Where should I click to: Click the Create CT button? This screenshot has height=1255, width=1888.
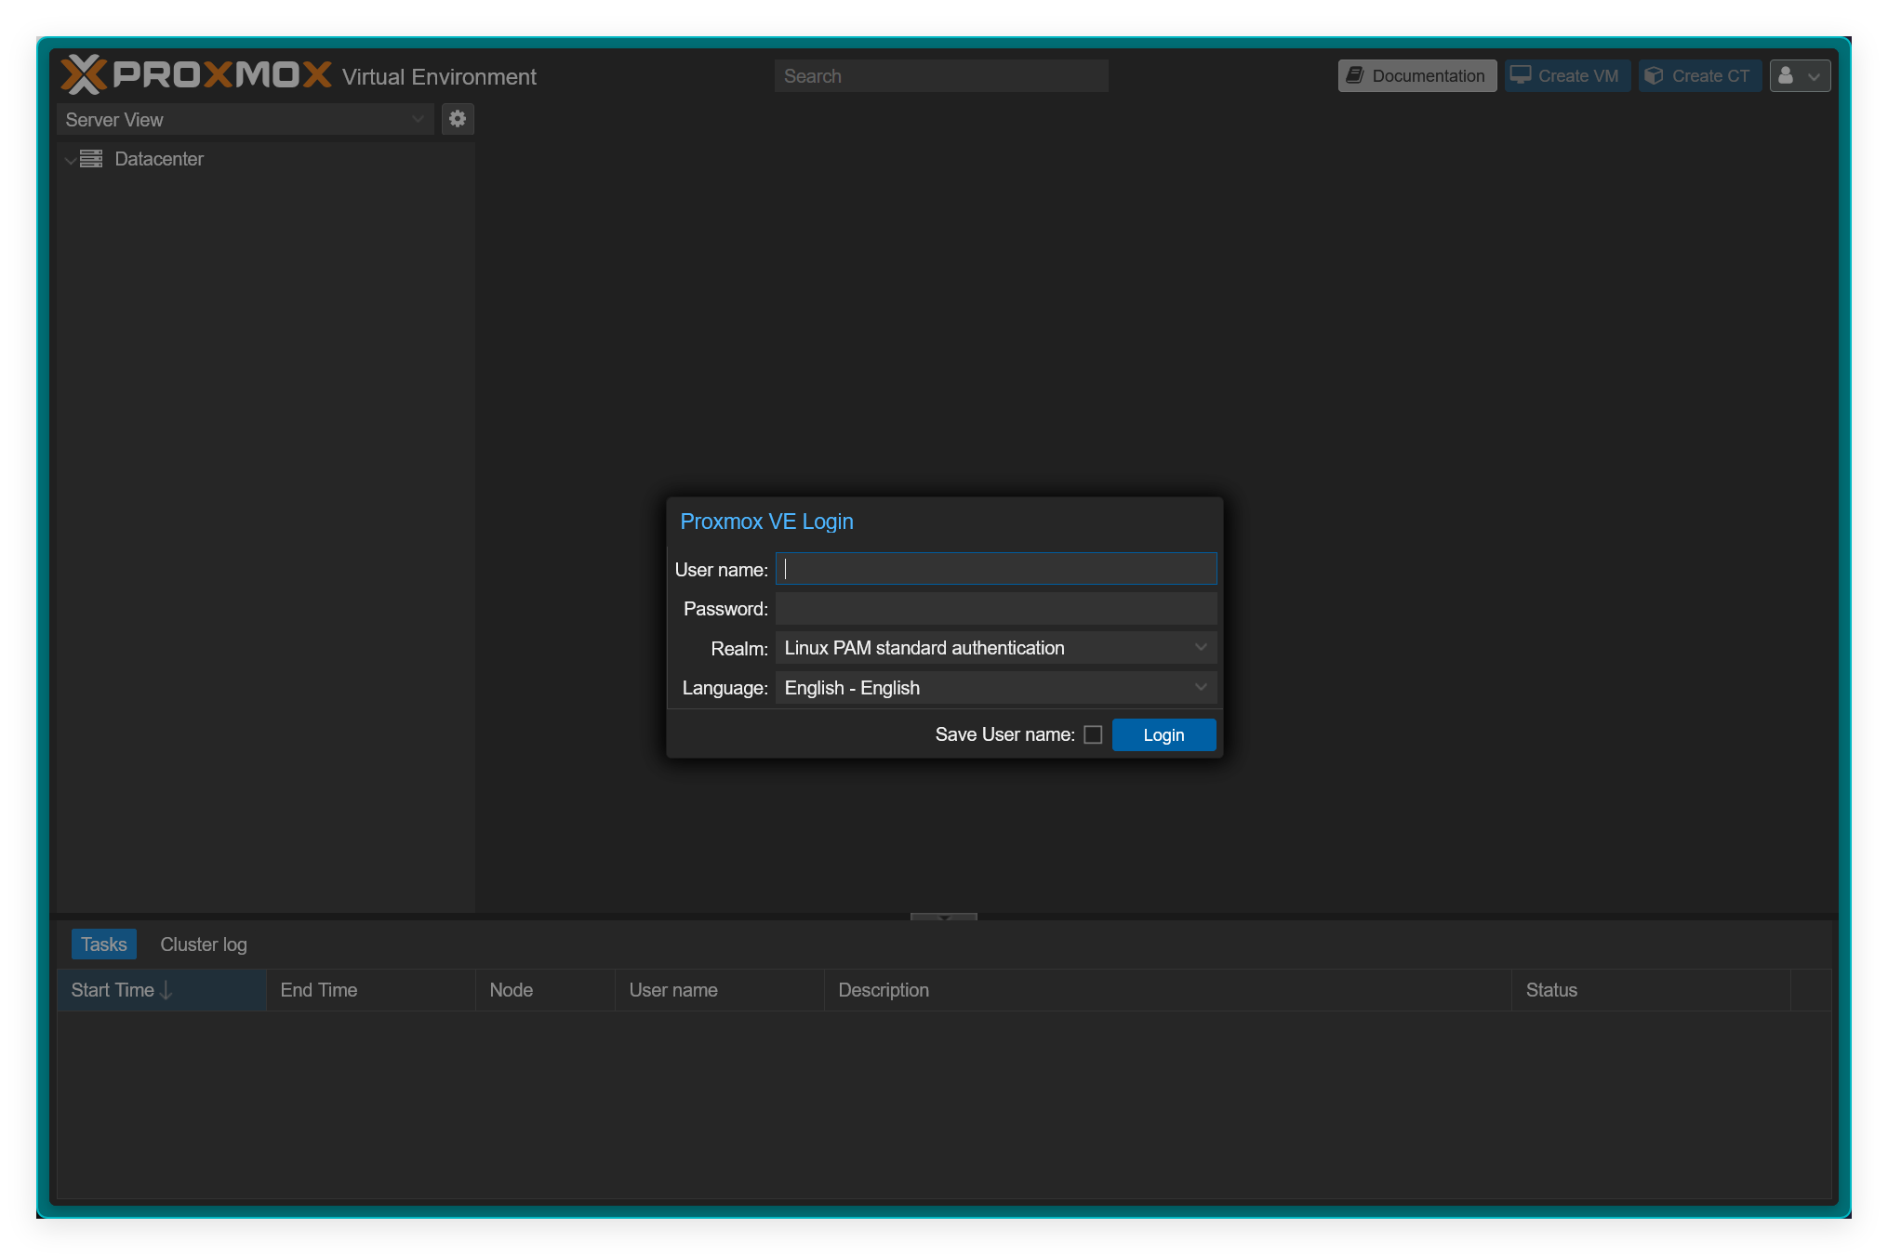(1699, 76)
